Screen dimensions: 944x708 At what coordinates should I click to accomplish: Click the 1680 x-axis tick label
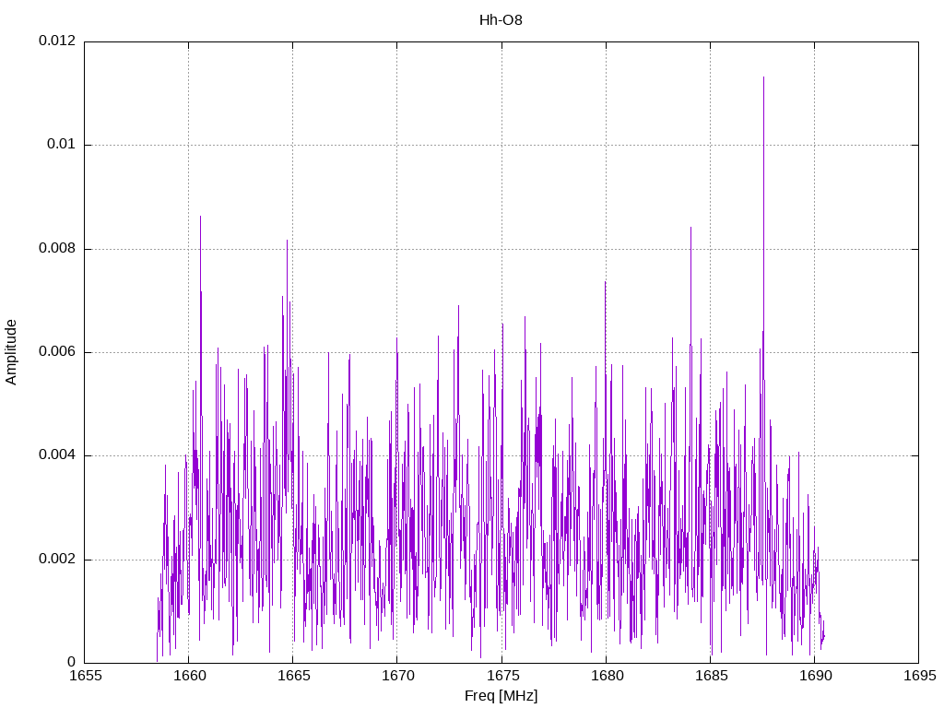point(607,676)
